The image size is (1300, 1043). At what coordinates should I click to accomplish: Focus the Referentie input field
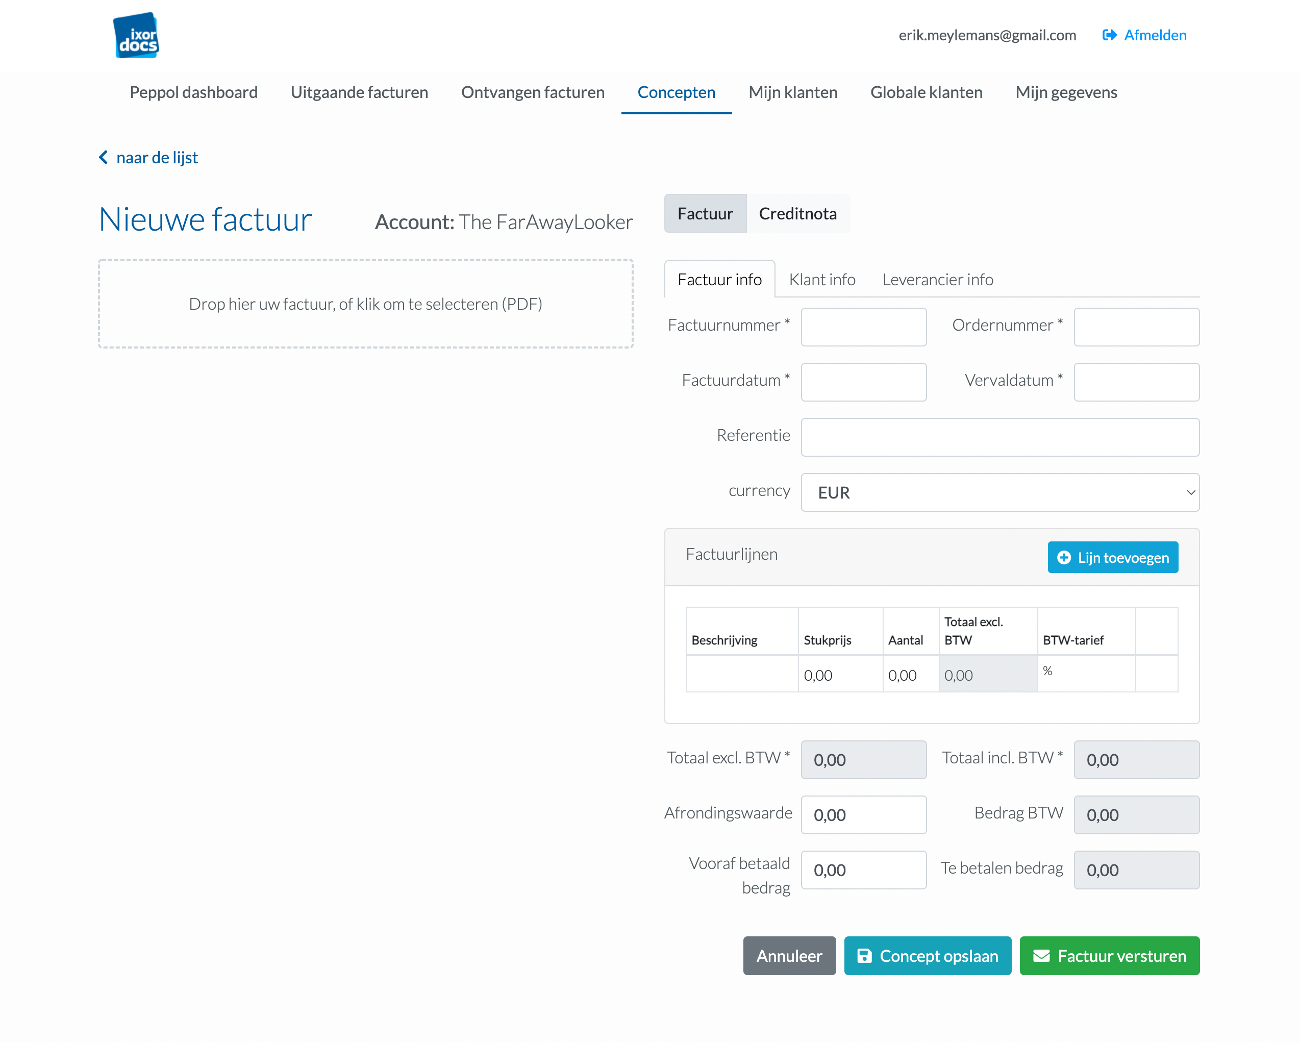click(x=999, y=437)
